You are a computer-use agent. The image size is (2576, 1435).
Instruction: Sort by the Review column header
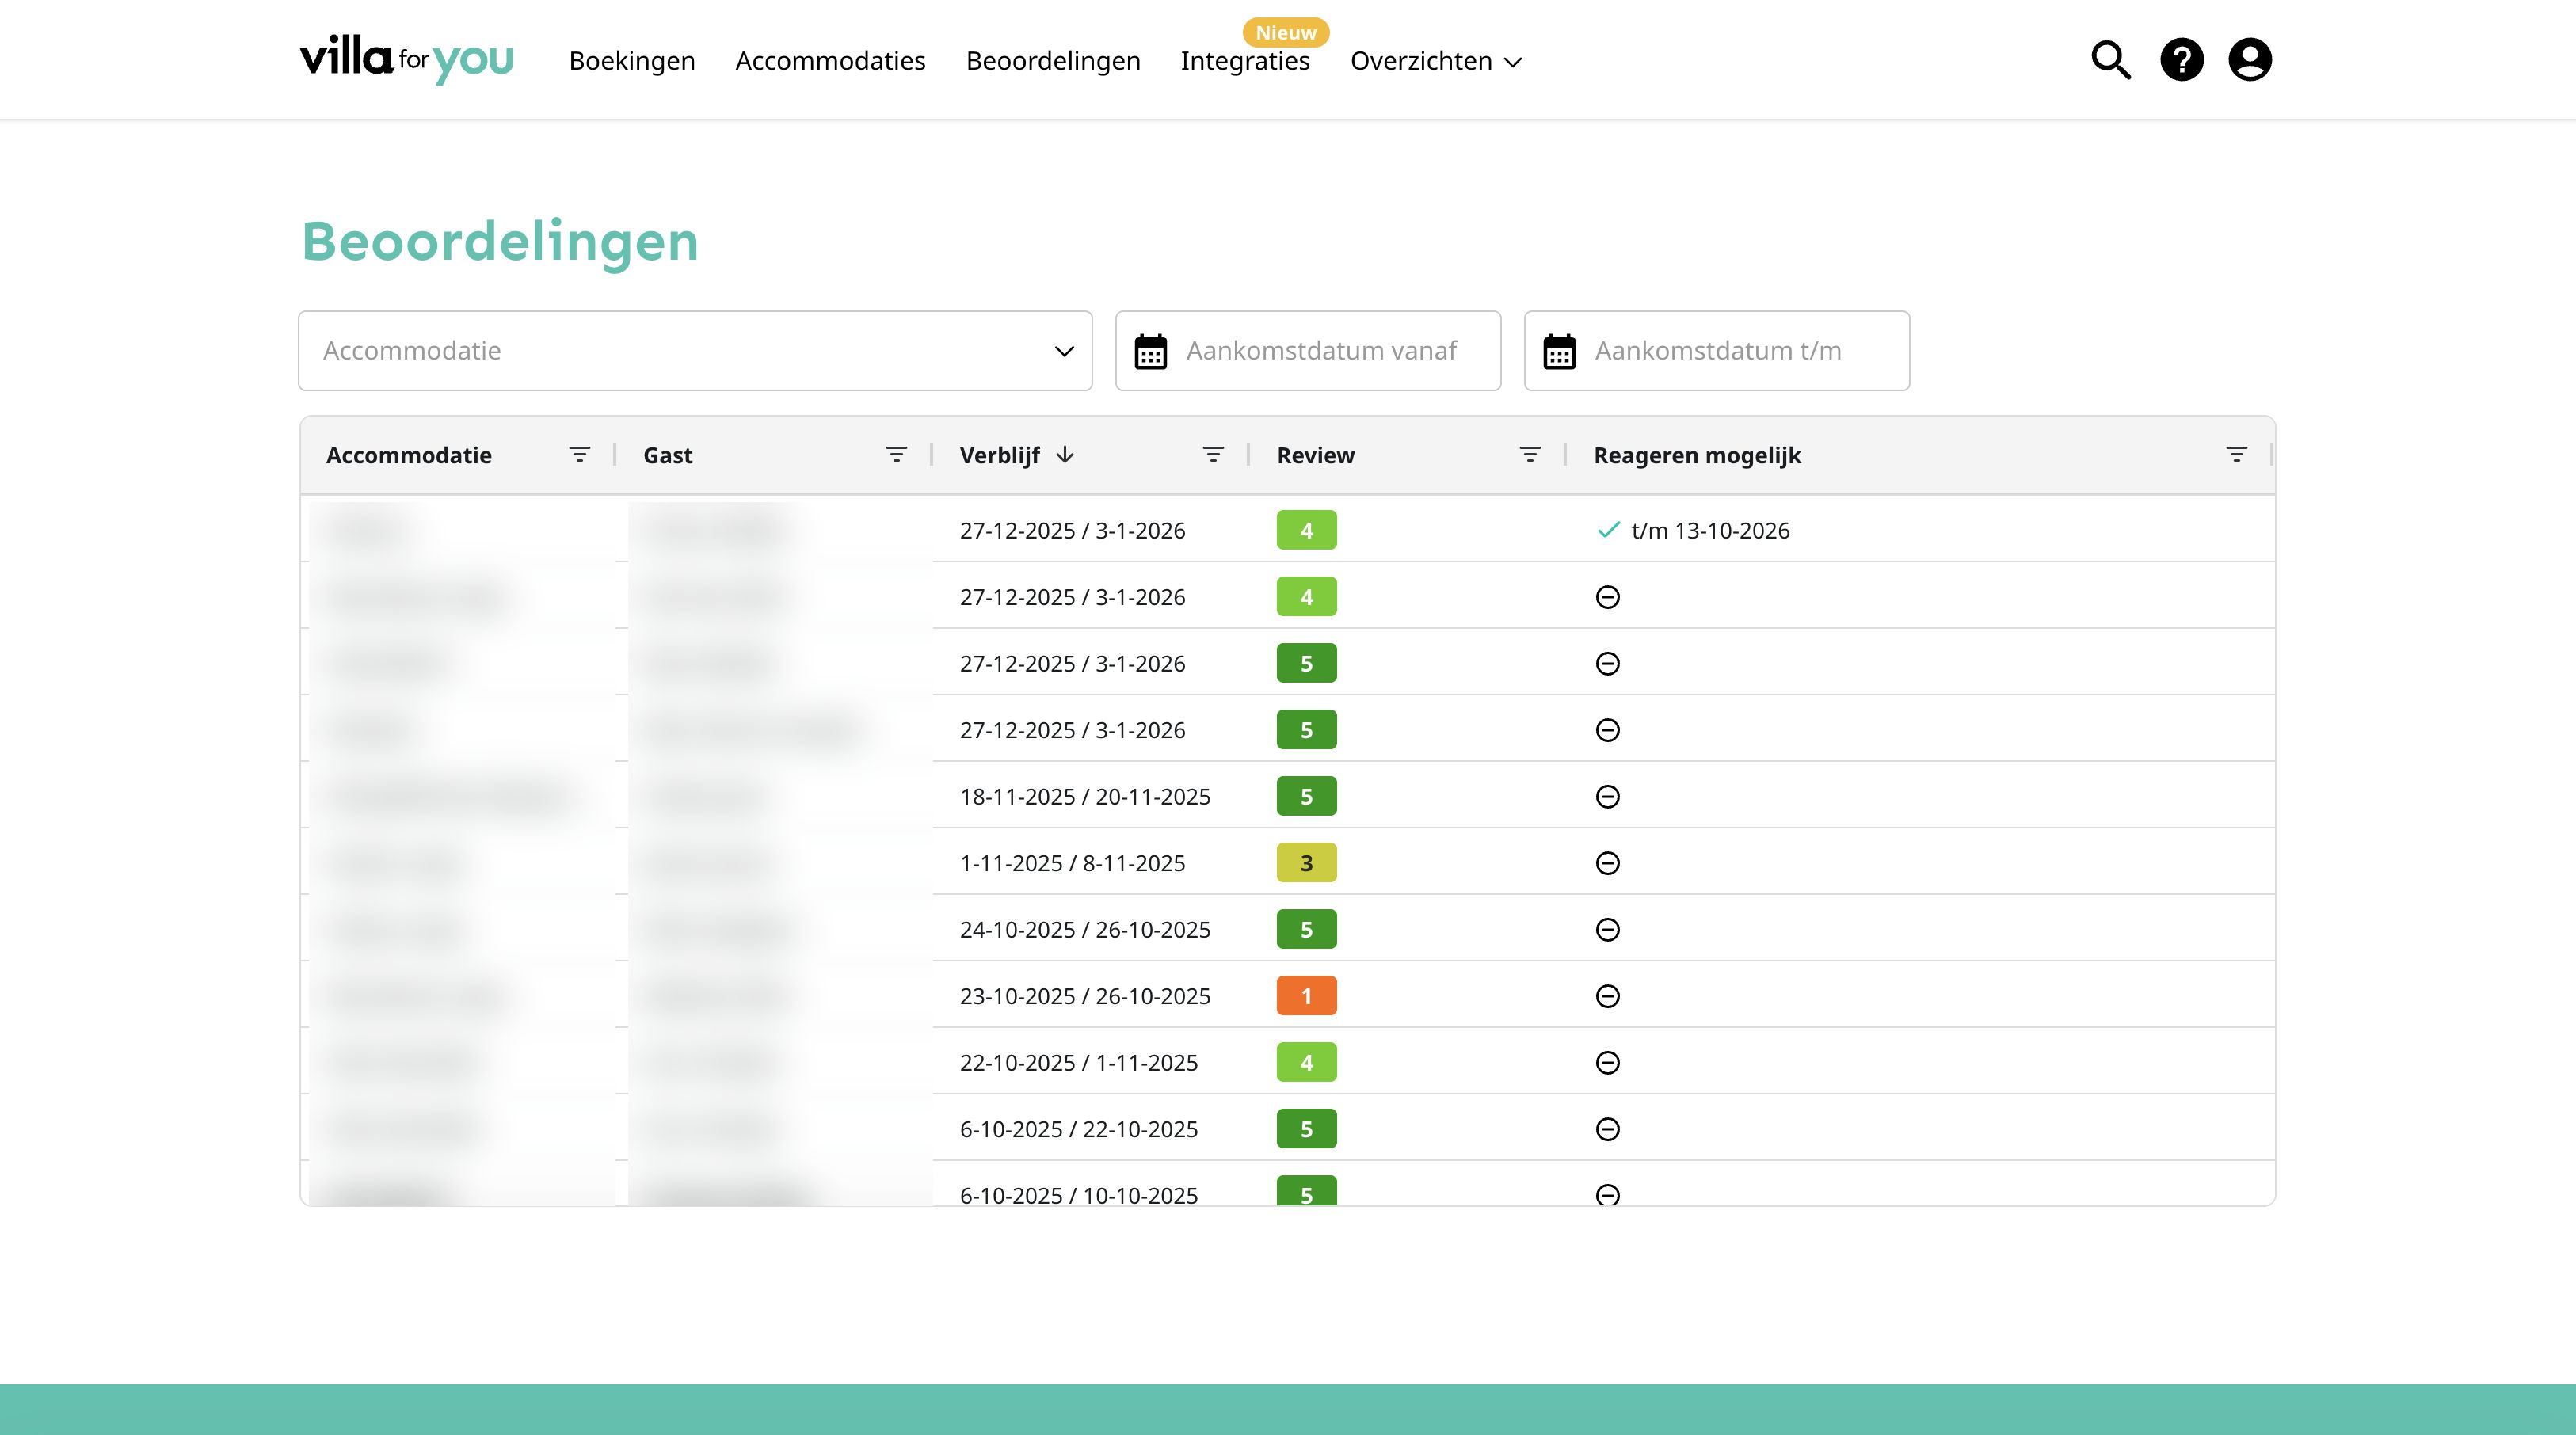[1315, 455]
